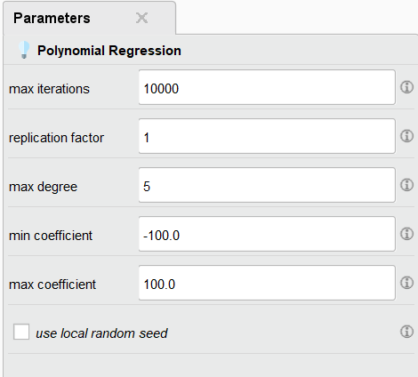View info for max coefficient parameter
Viewport: 418px width, 377px height.
click(406, 283)
